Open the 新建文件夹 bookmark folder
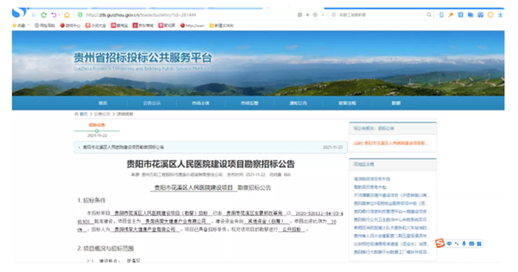Viewport: 518px width, 272px height. (221, 25)
